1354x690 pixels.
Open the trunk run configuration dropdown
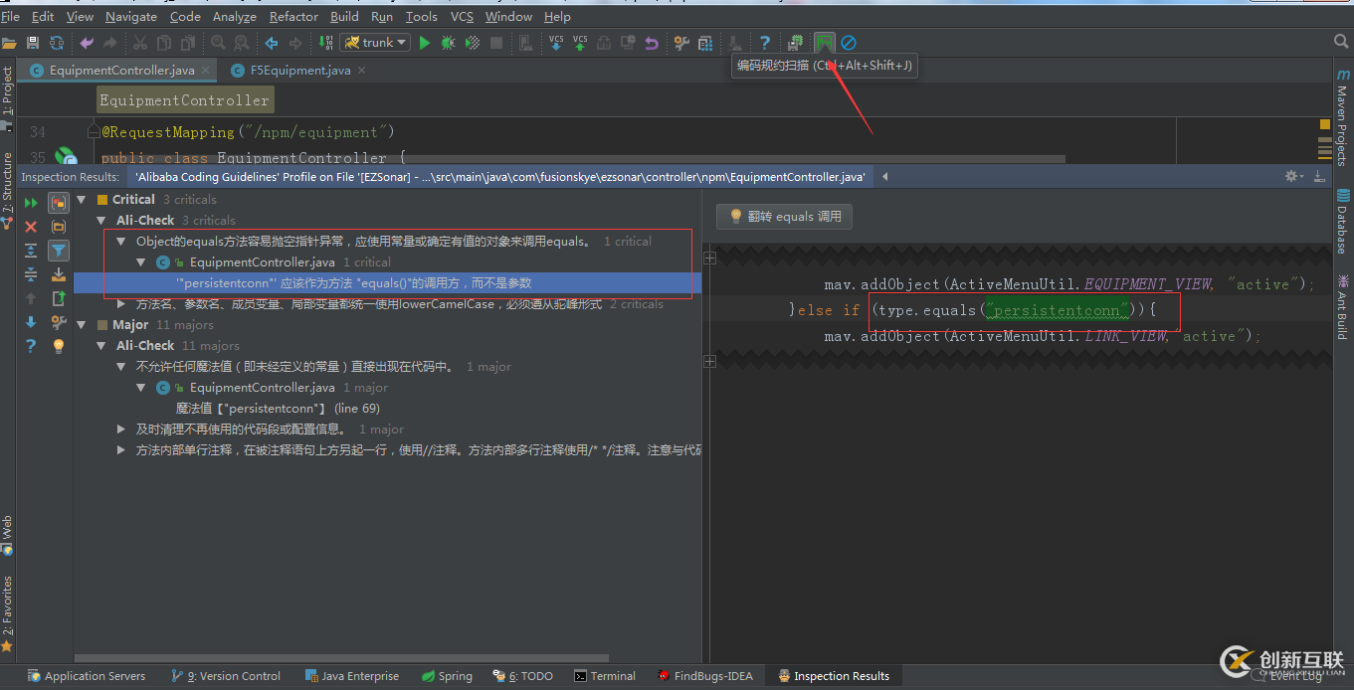375,43
